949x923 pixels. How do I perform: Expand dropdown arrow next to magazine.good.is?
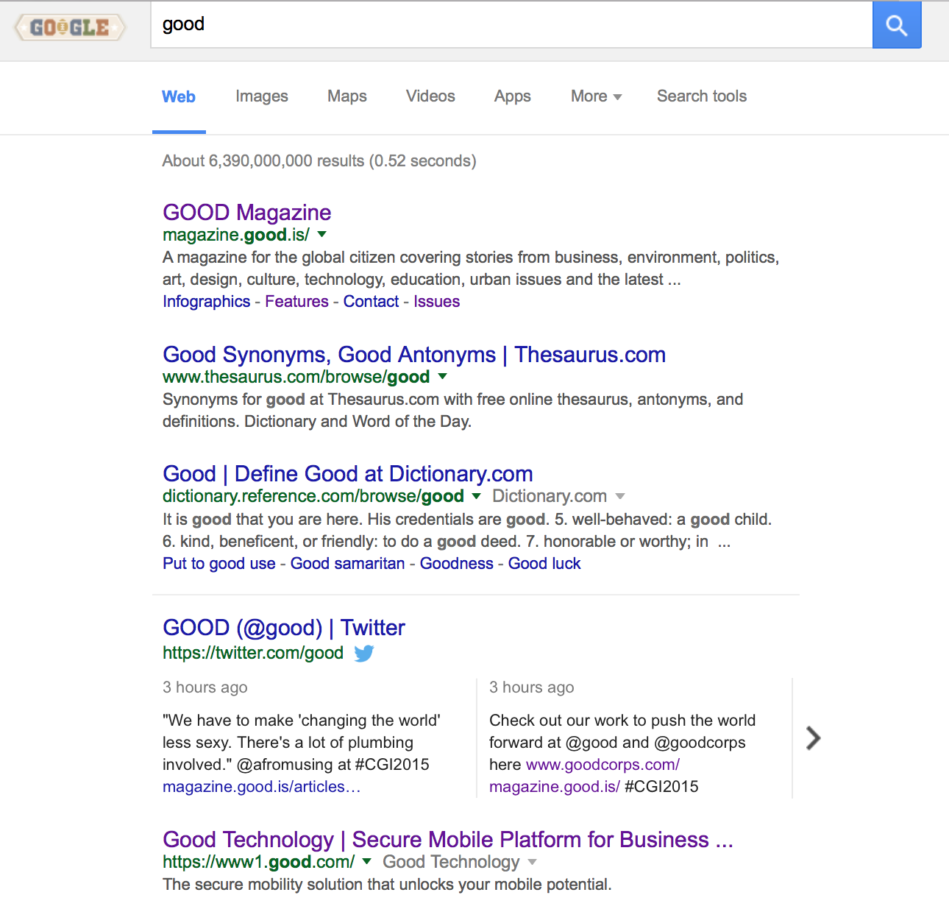pos(321,235)
